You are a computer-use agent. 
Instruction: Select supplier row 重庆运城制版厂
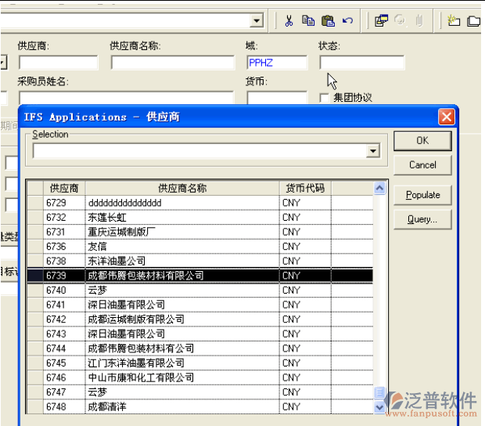[x=199, y=232]
